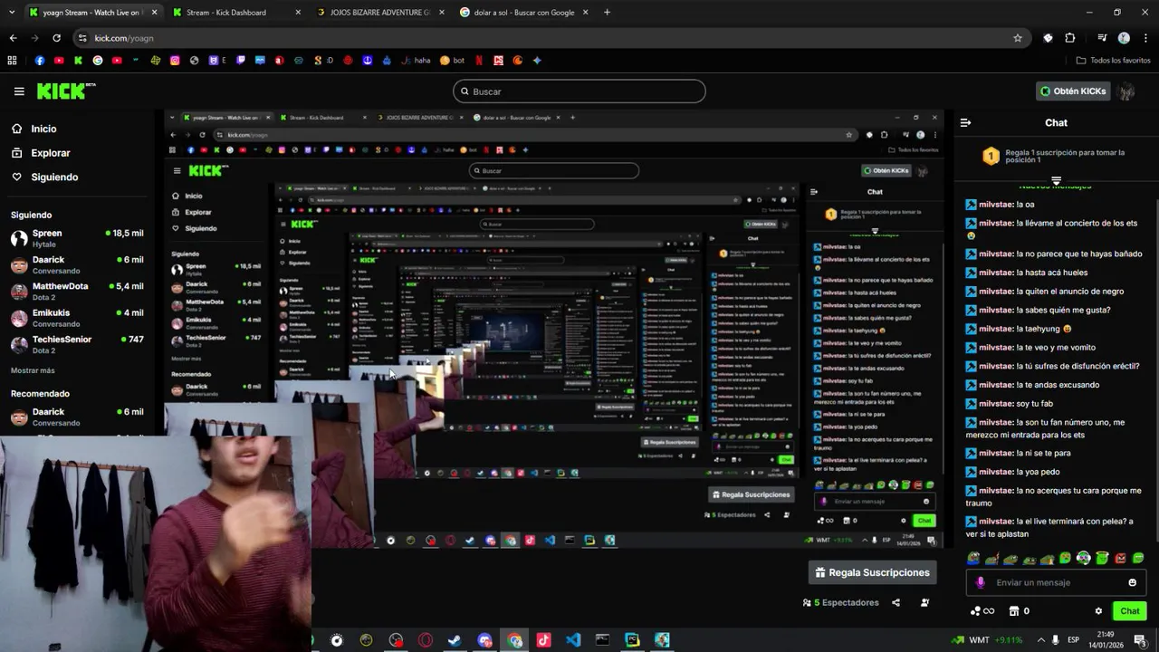This screenshot has height=652, width=1159.
Task: Click the WMT stock widget in taskbar
Action: [987, 640]
